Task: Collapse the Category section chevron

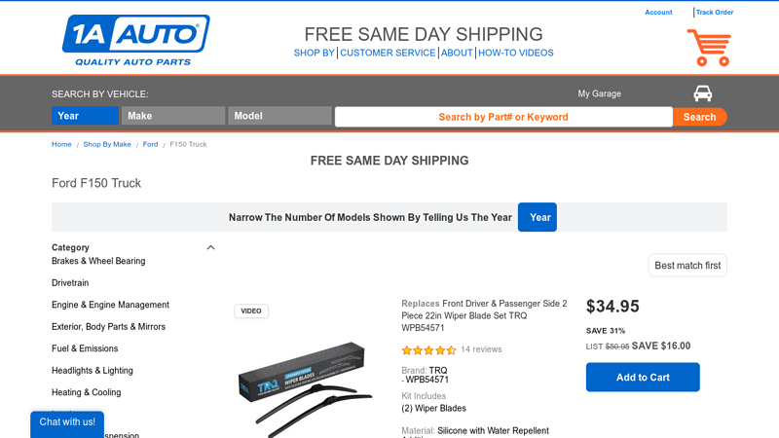Action: point(210,247)
